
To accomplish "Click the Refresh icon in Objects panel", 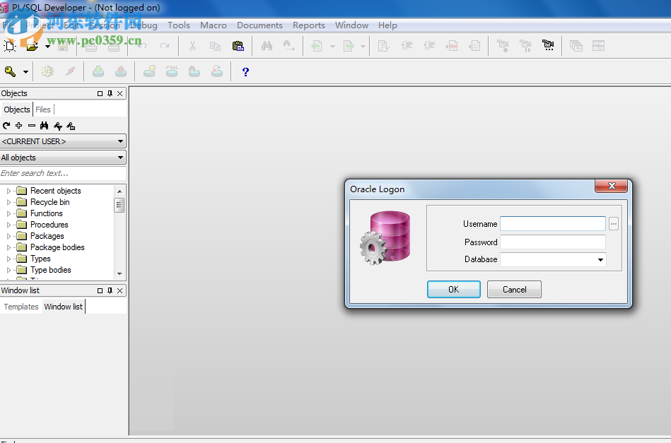I will [6, 126].
